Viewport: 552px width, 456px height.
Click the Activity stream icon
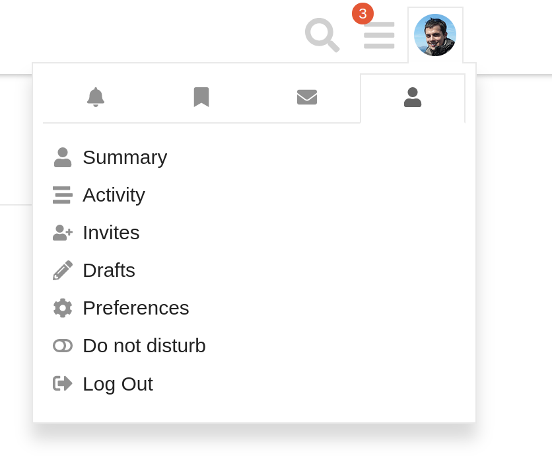[63, 195]
